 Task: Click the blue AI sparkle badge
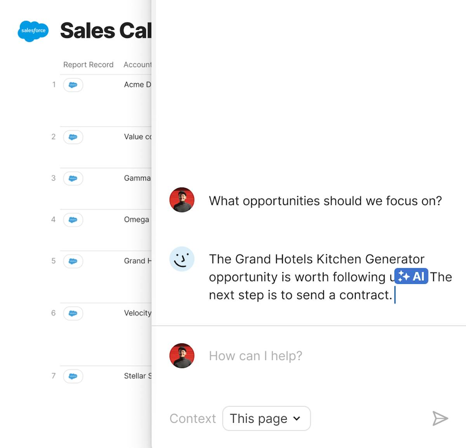(411, 276)
